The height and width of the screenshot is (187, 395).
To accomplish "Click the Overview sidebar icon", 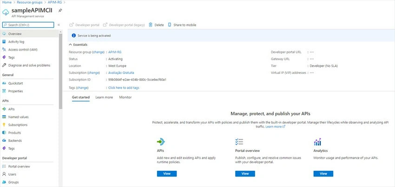I will pyautogui.click(x=4, y=34).
